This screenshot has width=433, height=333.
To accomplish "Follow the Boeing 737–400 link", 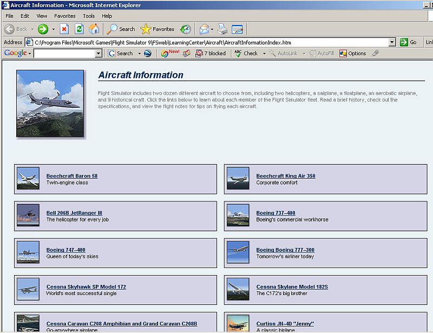I will 275,213.
